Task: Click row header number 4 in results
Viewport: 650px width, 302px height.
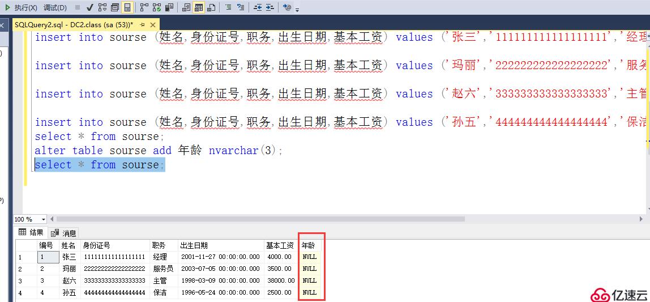Action: [27, 292]
